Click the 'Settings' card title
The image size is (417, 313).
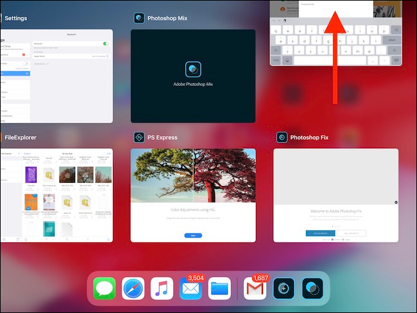click(16, 18)
